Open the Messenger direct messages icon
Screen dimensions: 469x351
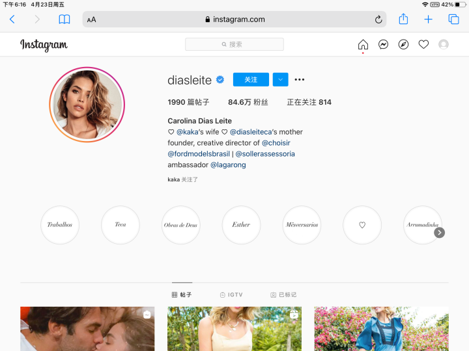(384, 45)
